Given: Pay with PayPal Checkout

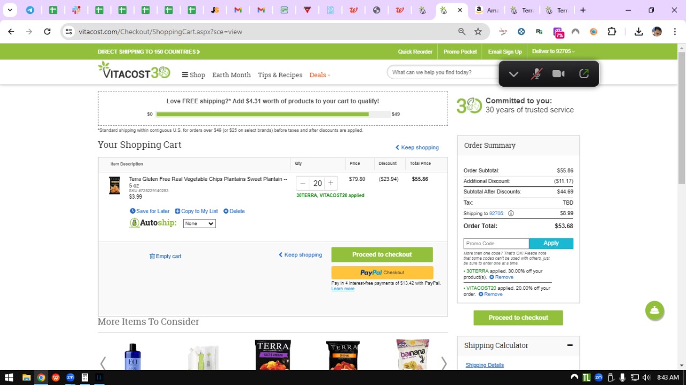Looking at the screenshot, I should tap(382, 273).
